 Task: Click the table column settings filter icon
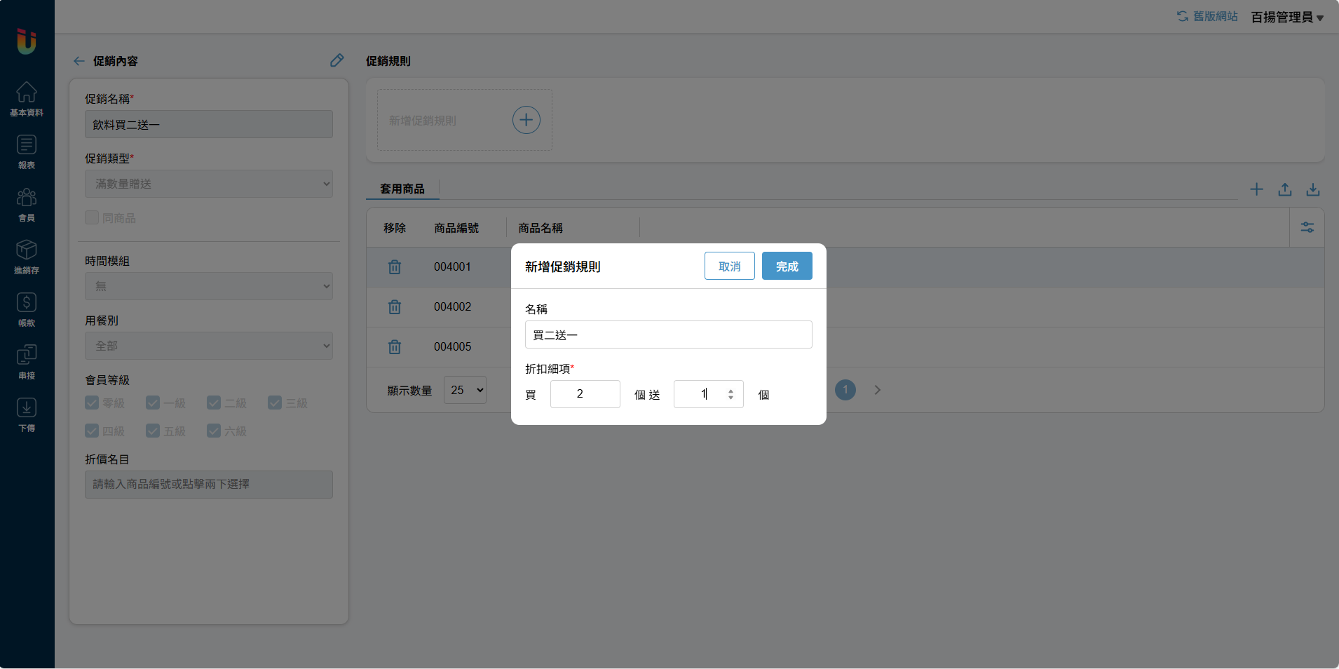click(1307, 228)
